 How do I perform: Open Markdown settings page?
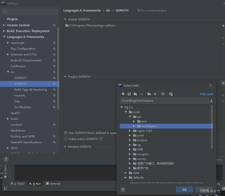[x=18, y=130]
